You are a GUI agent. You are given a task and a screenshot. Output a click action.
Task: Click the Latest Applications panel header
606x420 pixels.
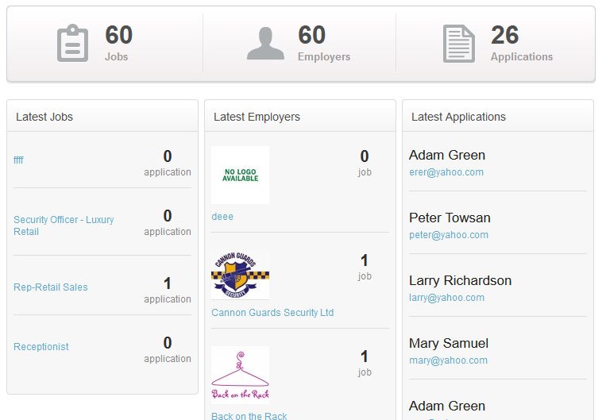(x=458, y=116)
